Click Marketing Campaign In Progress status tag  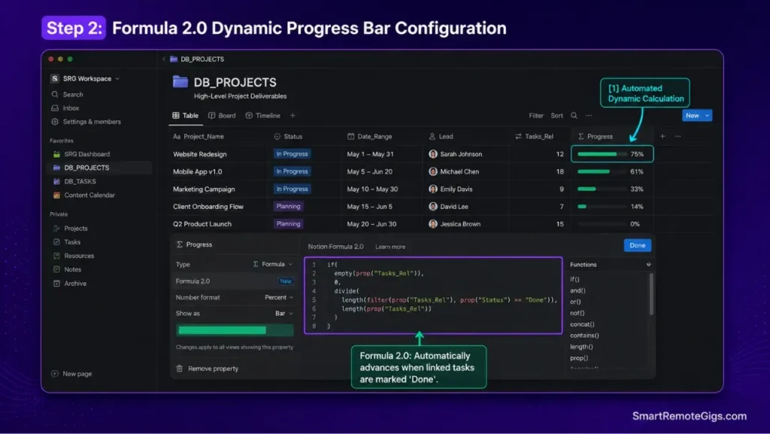293,189
